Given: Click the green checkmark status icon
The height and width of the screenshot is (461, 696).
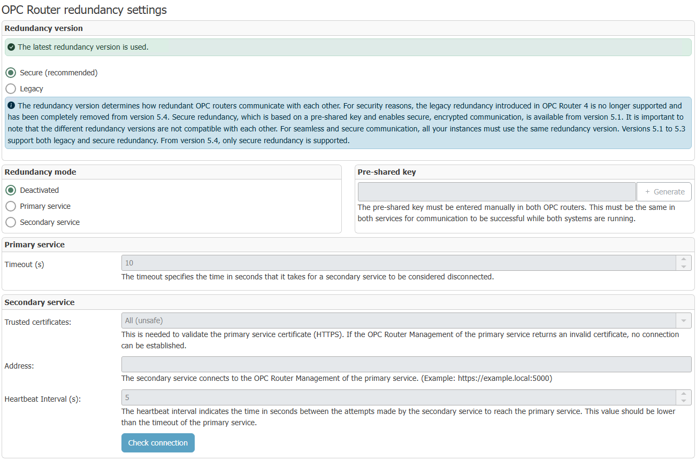Looking at the screenshot, I should pyautogui.click(x=11, y=47).
